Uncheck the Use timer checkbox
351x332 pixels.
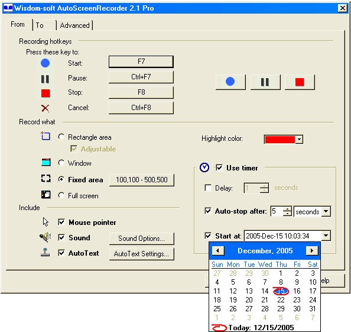[219, 167]
